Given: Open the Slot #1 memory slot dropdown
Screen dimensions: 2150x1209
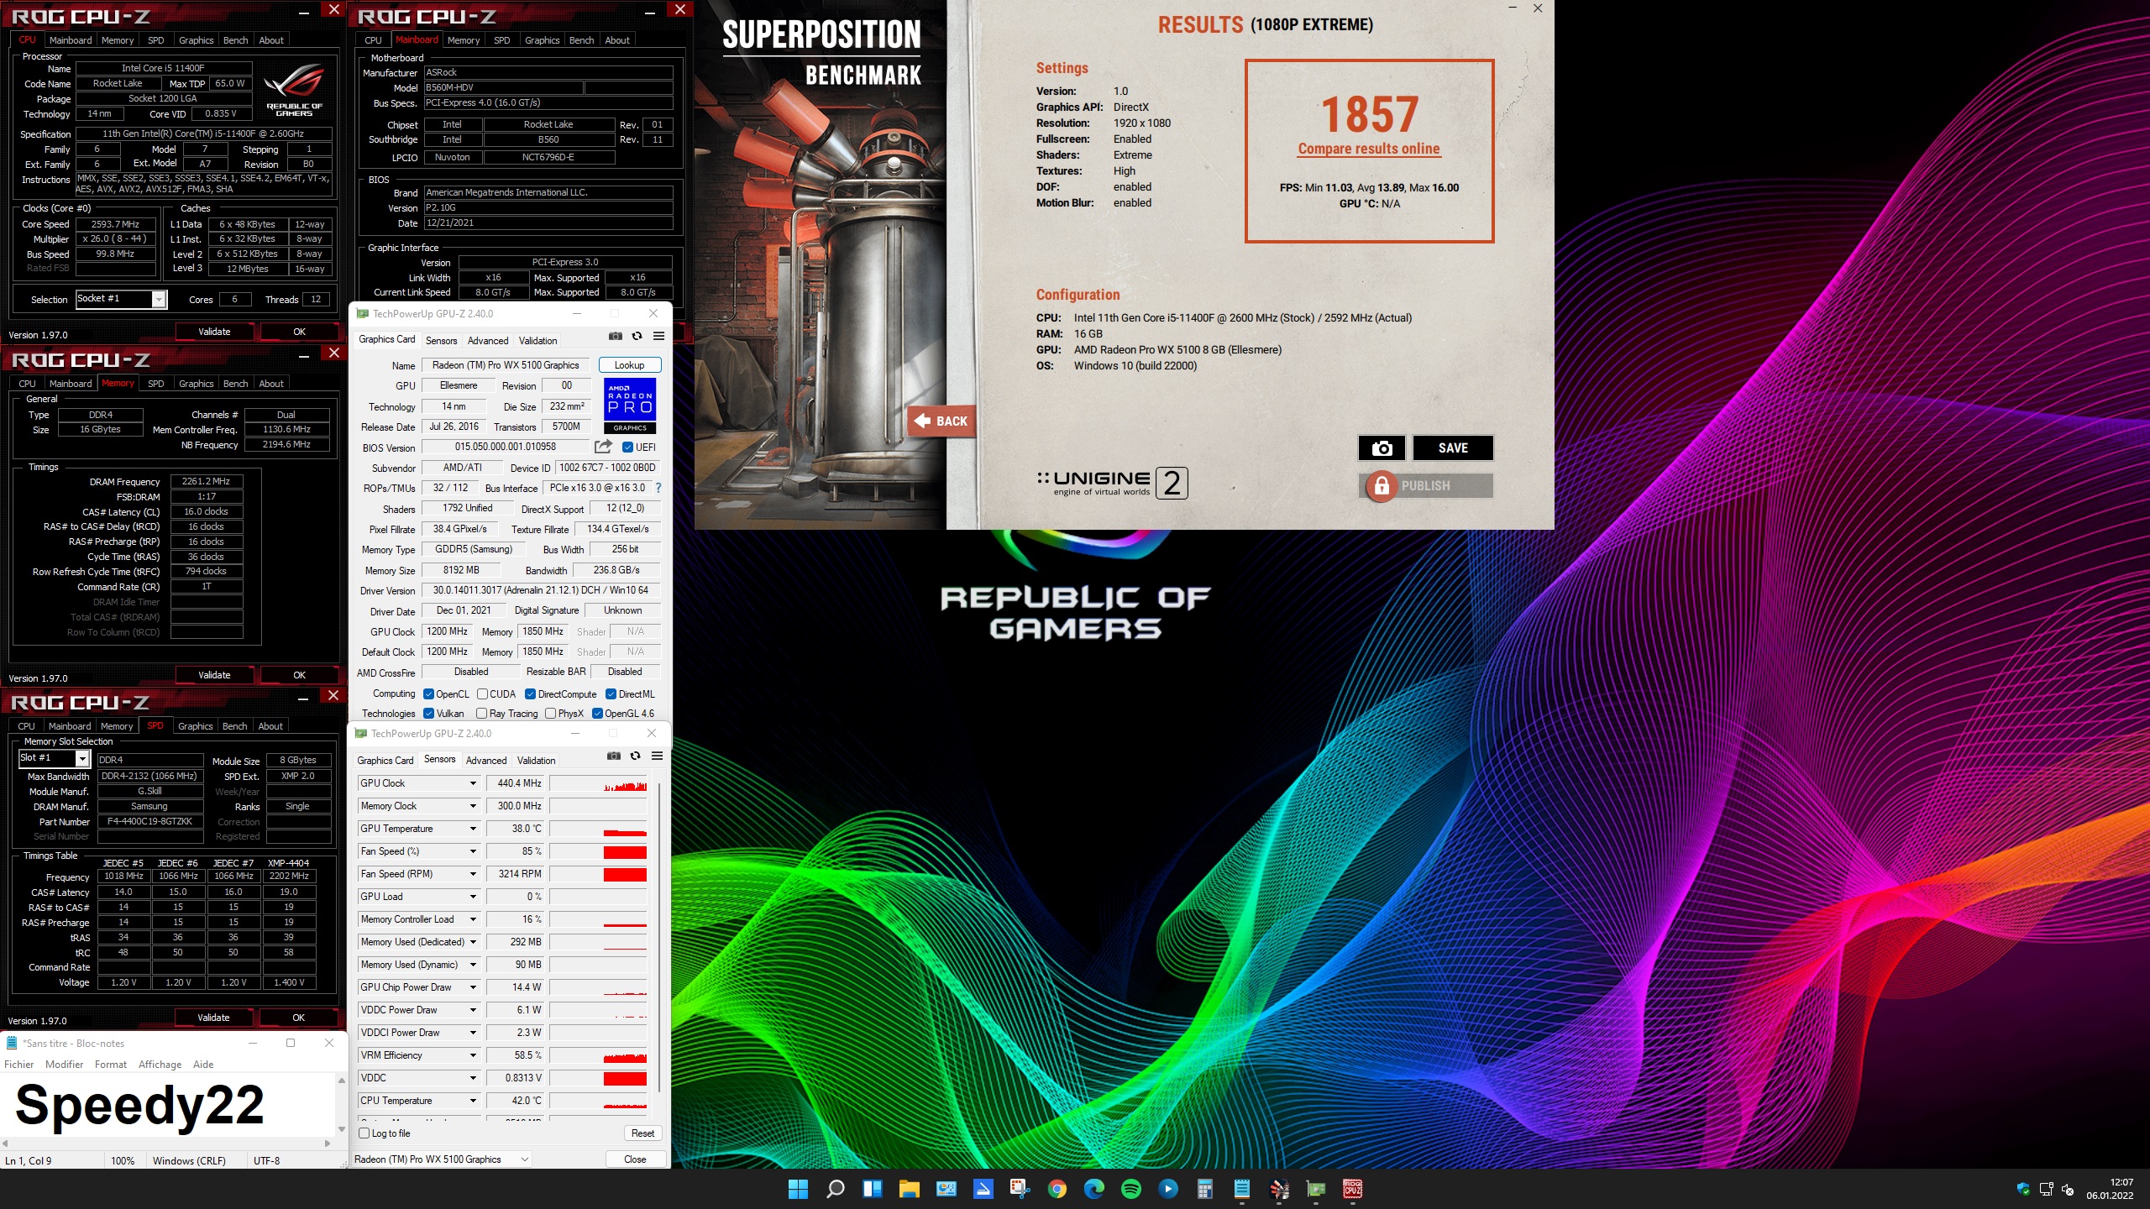Looking at the screenshot, I should (82, 758).
